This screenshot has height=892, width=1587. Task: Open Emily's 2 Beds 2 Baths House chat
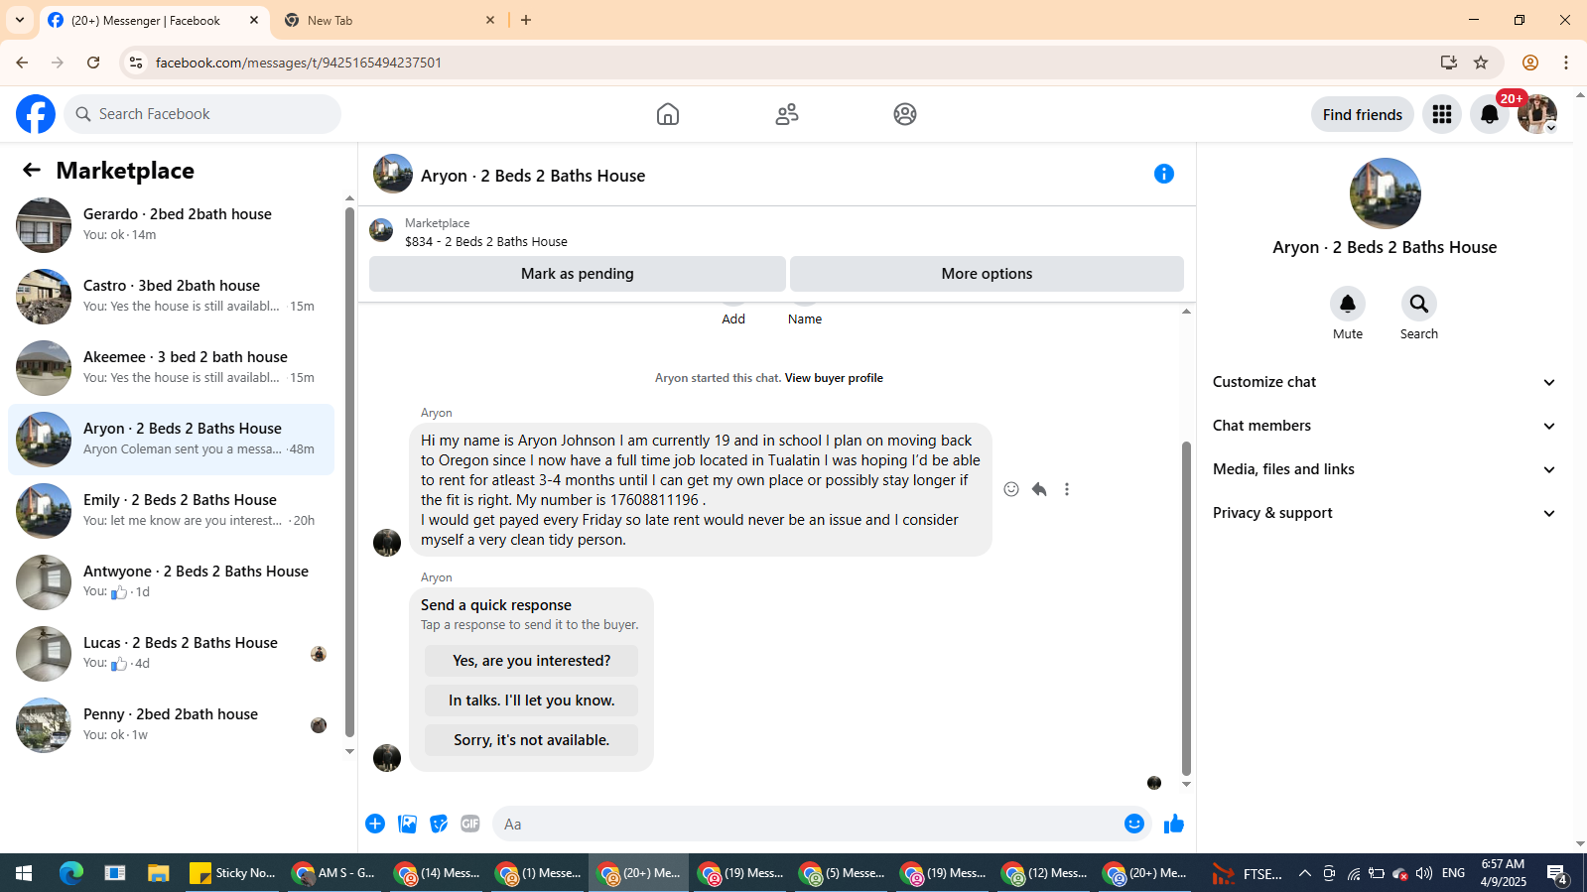point(172,511)
